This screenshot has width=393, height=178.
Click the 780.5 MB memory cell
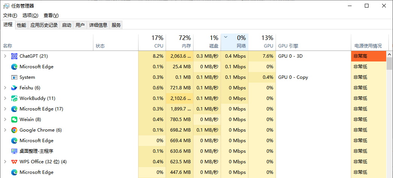[180, 120]
